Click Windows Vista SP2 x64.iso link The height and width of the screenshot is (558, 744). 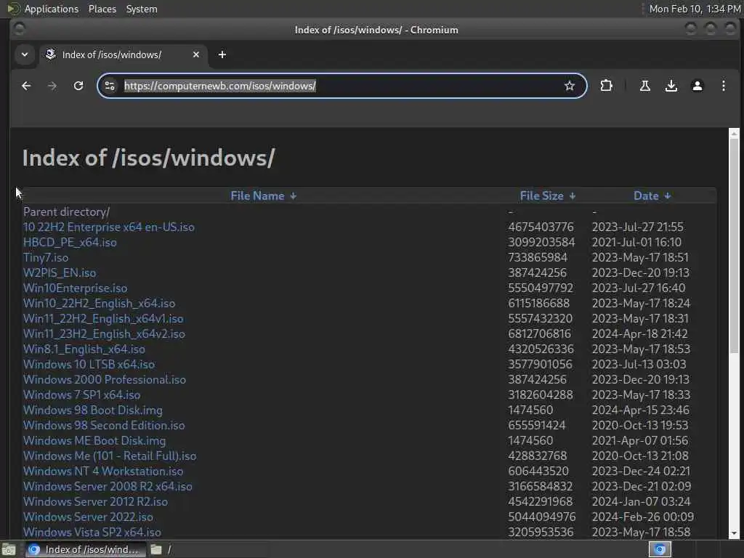92,532
